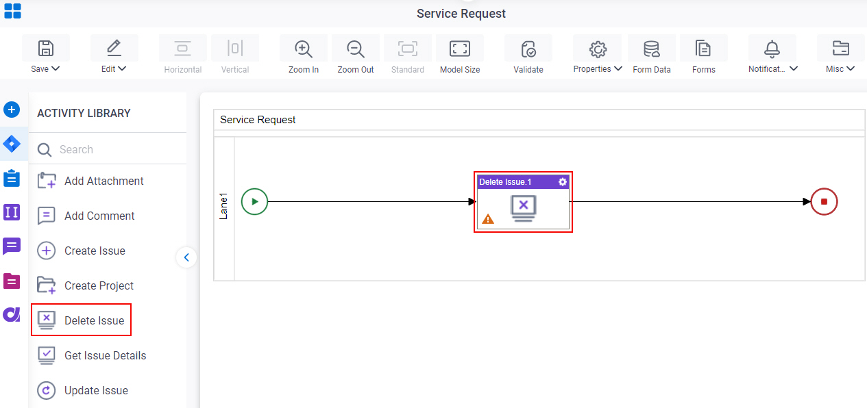Click the Vertical align icon

(x=235, y=49)
